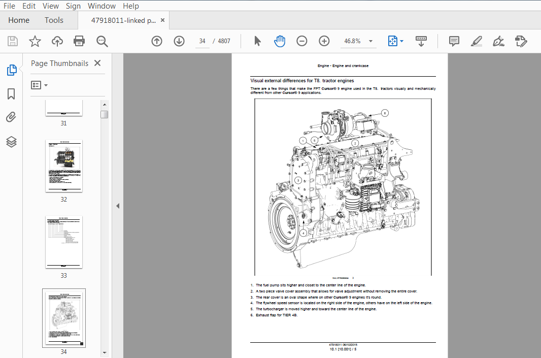Open Page Thumbnails sidebar icon

click(11, 70)
